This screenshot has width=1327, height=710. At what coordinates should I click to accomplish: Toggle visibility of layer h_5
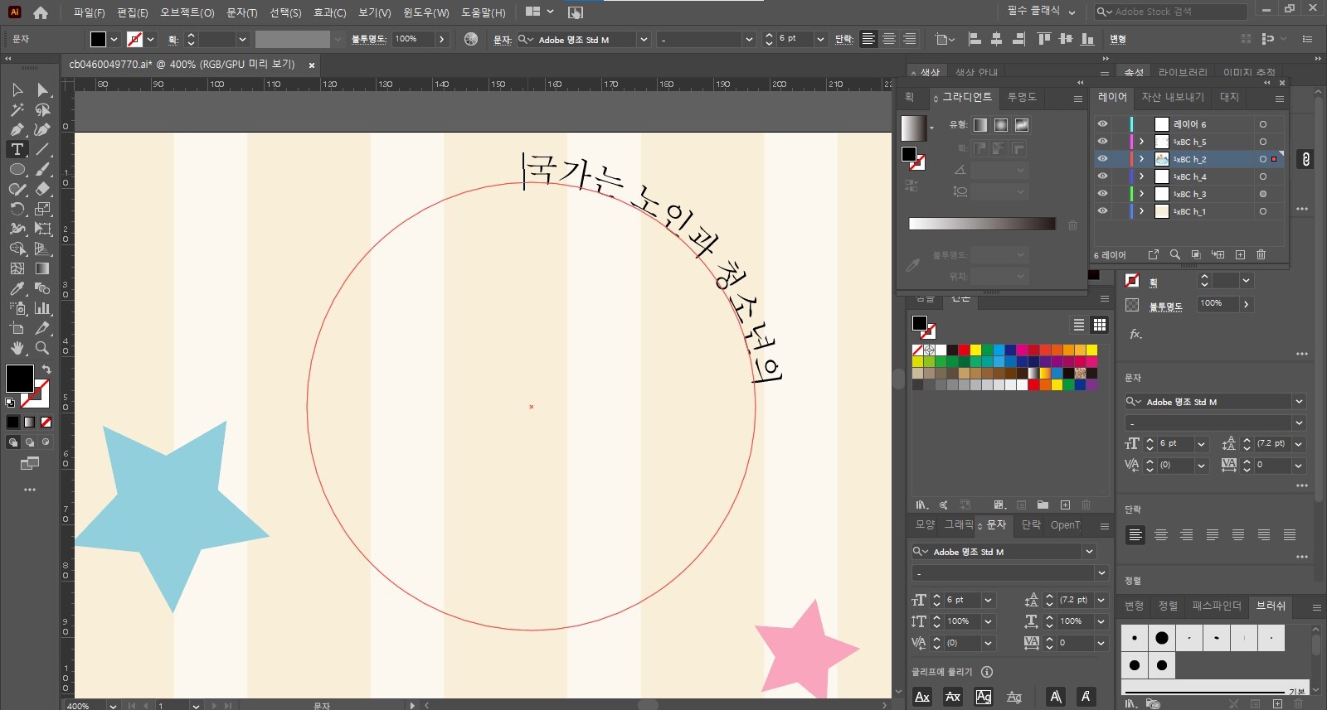1102,142
